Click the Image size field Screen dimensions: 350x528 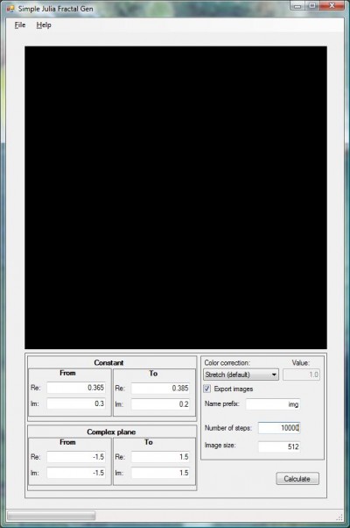(279, 446)
